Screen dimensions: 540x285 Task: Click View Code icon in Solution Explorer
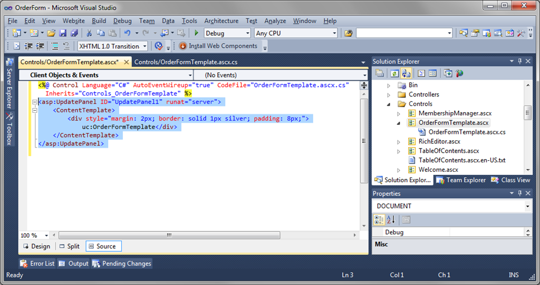click(421, 73)
